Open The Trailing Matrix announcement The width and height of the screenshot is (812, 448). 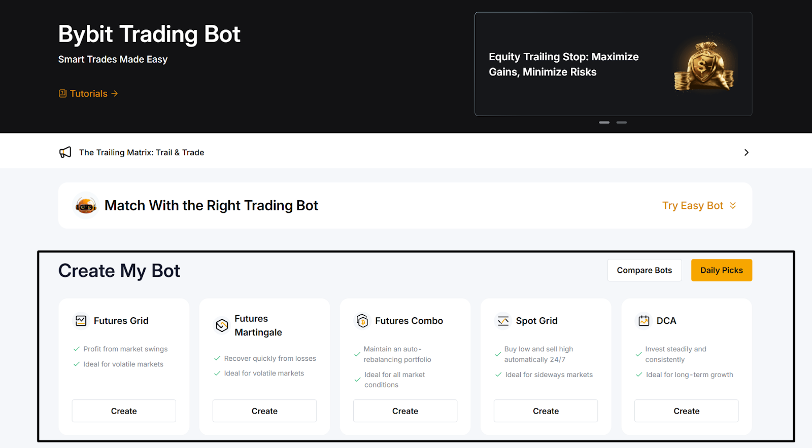(142, 153)
